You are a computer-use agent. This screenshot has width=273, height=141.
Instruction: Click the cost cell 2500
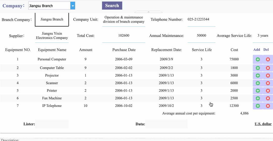[x=234, y=98]
